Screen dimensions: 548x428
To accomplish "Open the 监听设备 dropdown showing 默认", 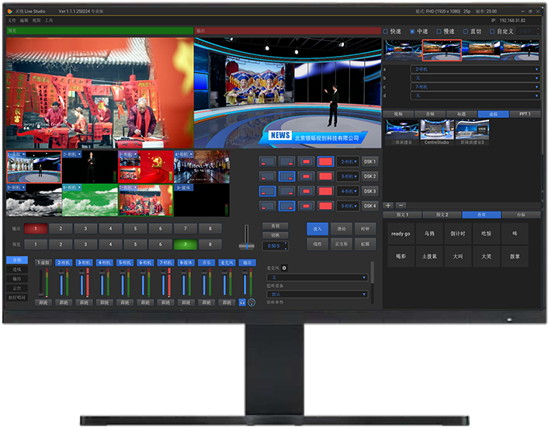I will (317, 294).
